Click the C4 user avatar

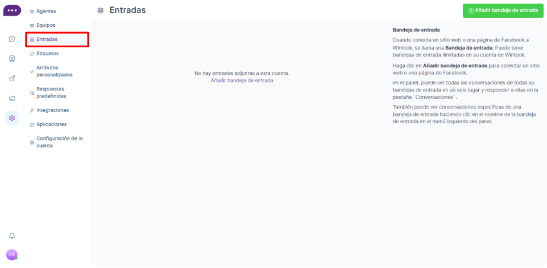[12, 255]
